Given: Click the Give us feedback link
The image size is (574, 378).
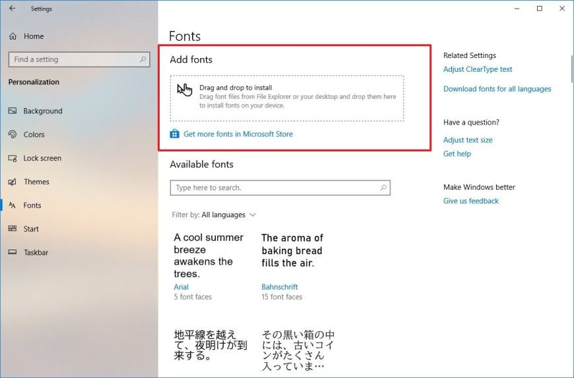Looking at the screenshot, I should coord(471,201).
